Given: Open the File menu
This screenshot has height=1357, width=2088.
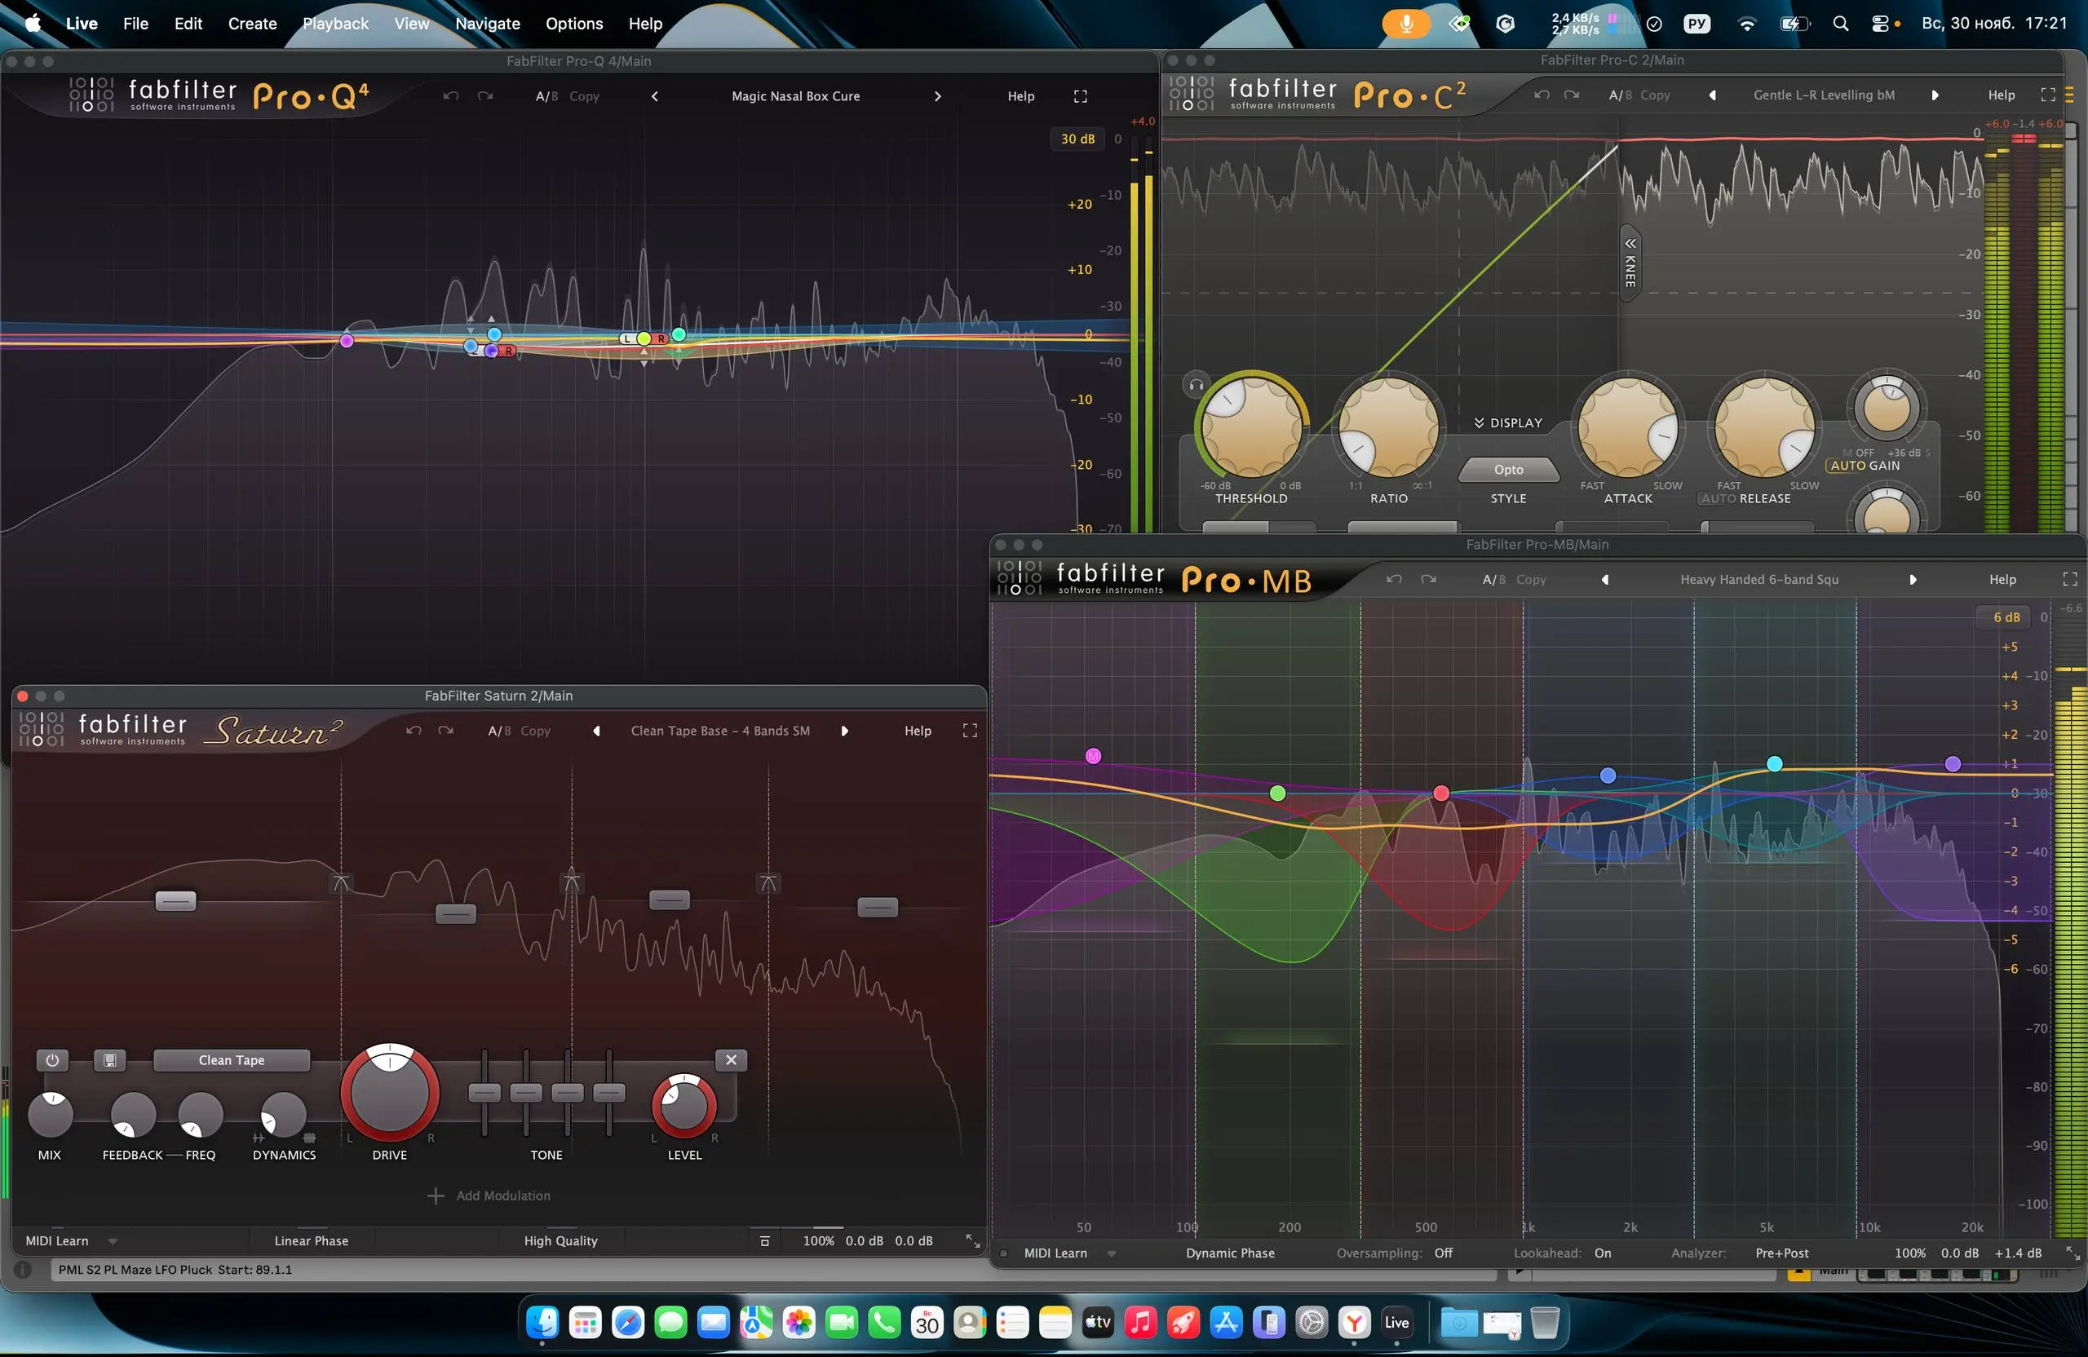Looking at the screenshot, I should [x=136, y=24].
